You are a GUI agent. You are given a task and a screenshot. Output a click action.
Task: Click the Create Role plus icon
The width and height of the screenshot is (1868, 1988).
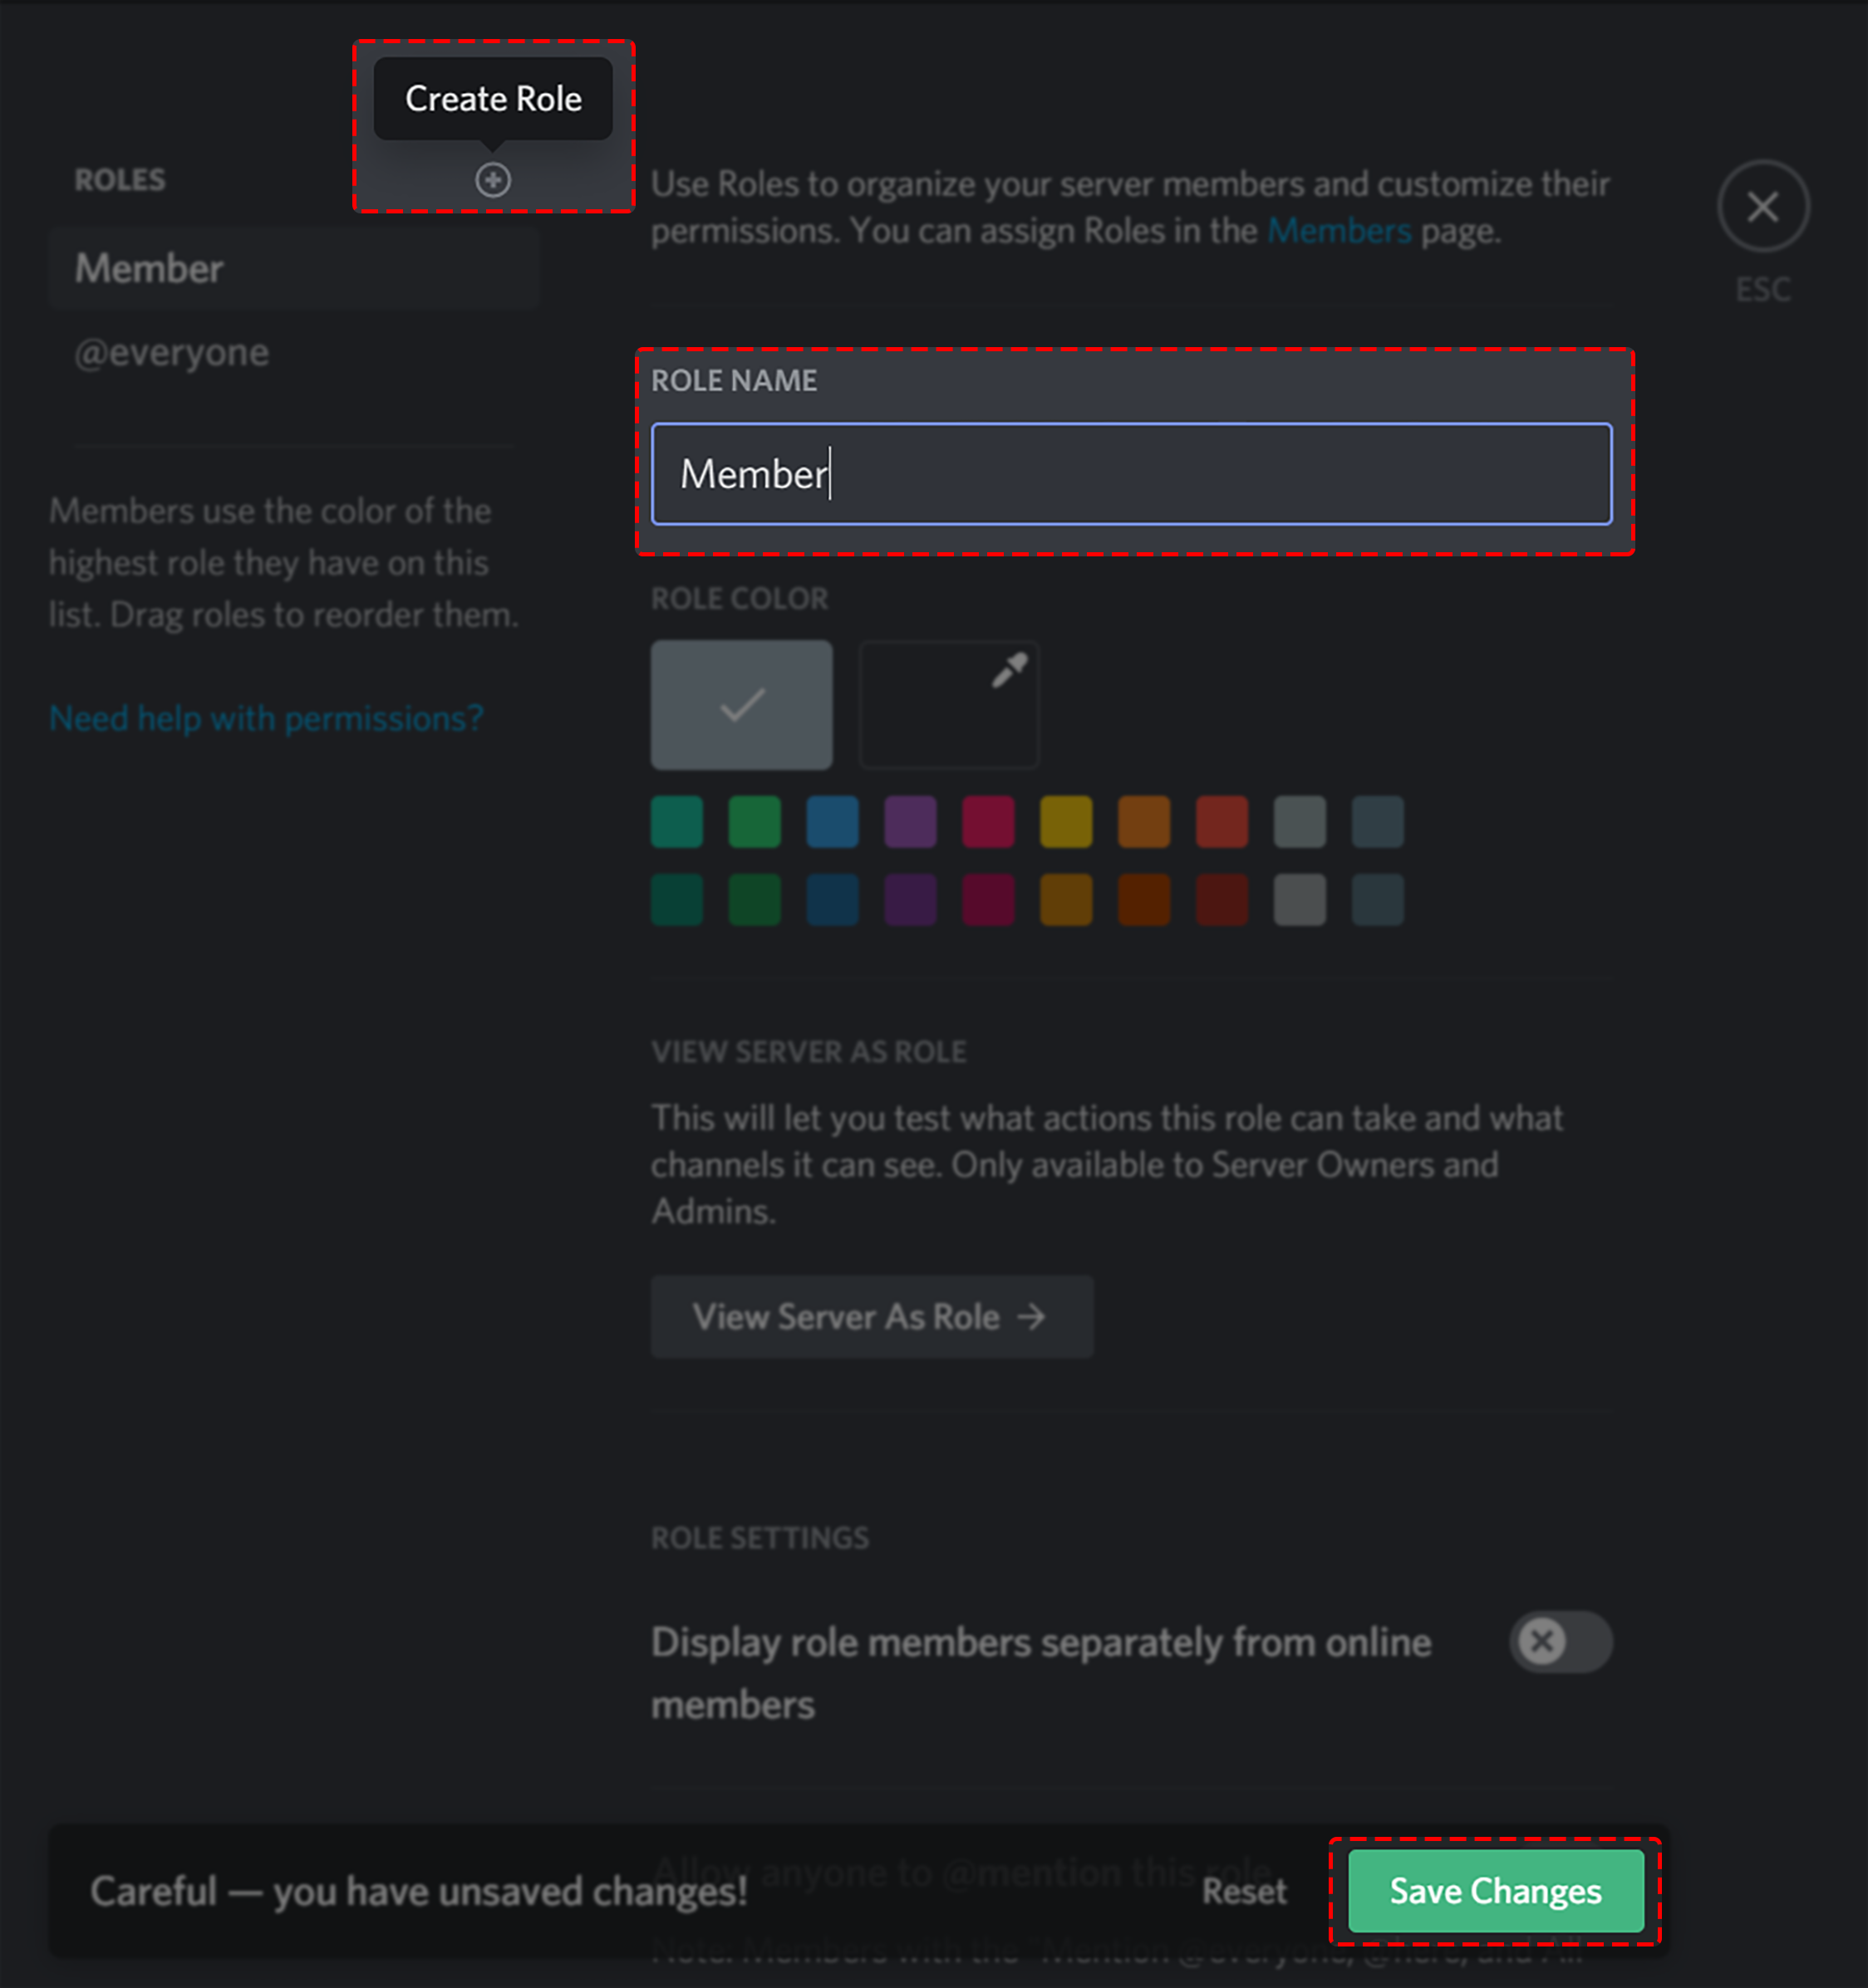click(492, 179)
